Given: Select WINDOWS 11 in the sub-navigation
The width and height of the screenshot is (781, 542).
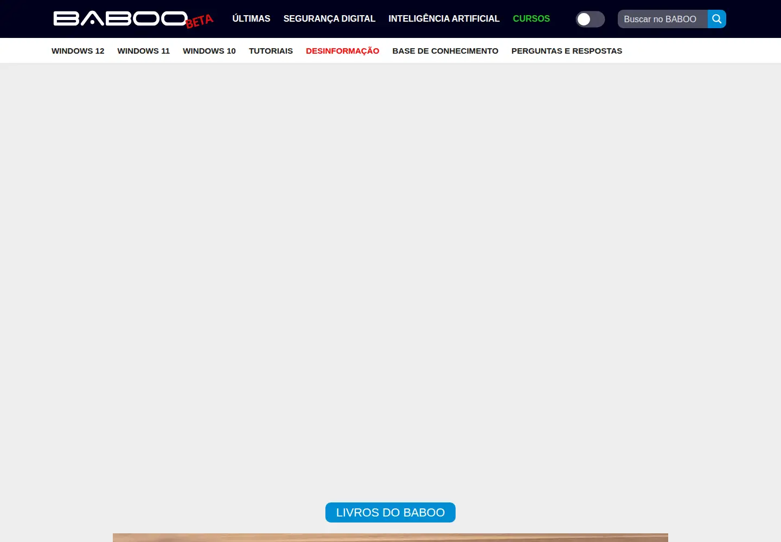Looking at the screenshot, I should (x=143, y=51).
